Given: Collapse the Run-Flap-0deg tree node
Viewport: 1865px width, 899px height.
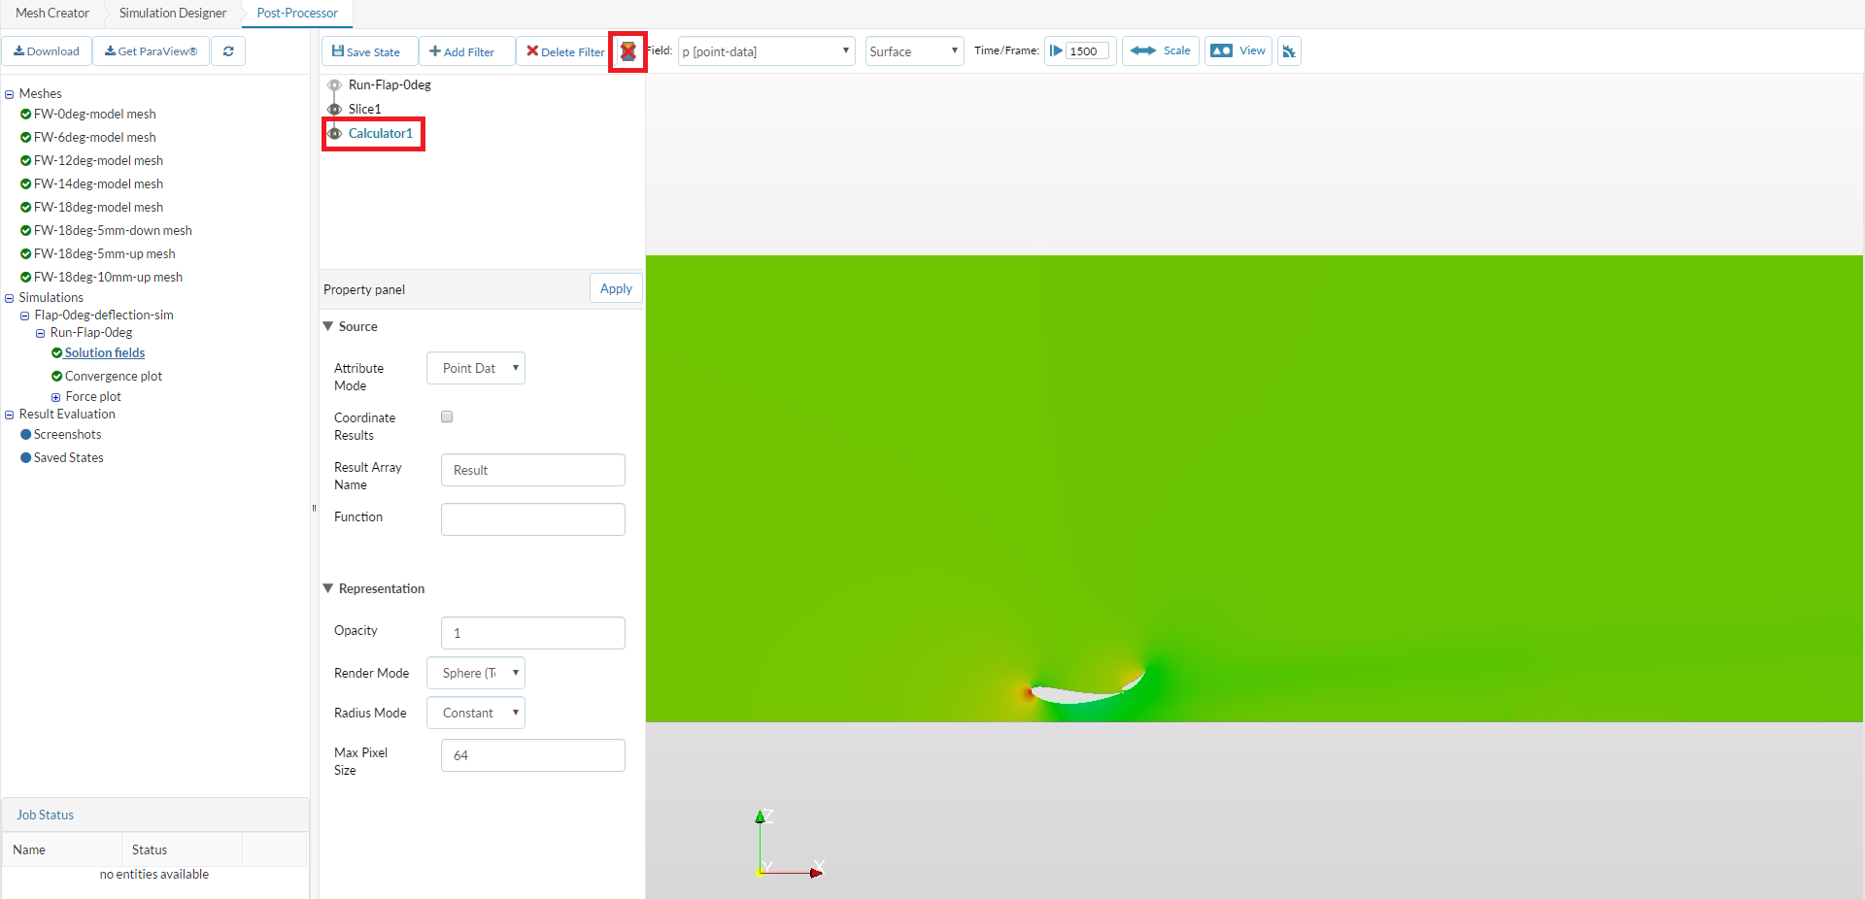Looking at the screenshot, I should pyautogui.click(x=41, y=334).
